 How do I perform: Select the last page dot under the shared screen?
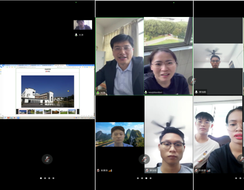(53, 178)
